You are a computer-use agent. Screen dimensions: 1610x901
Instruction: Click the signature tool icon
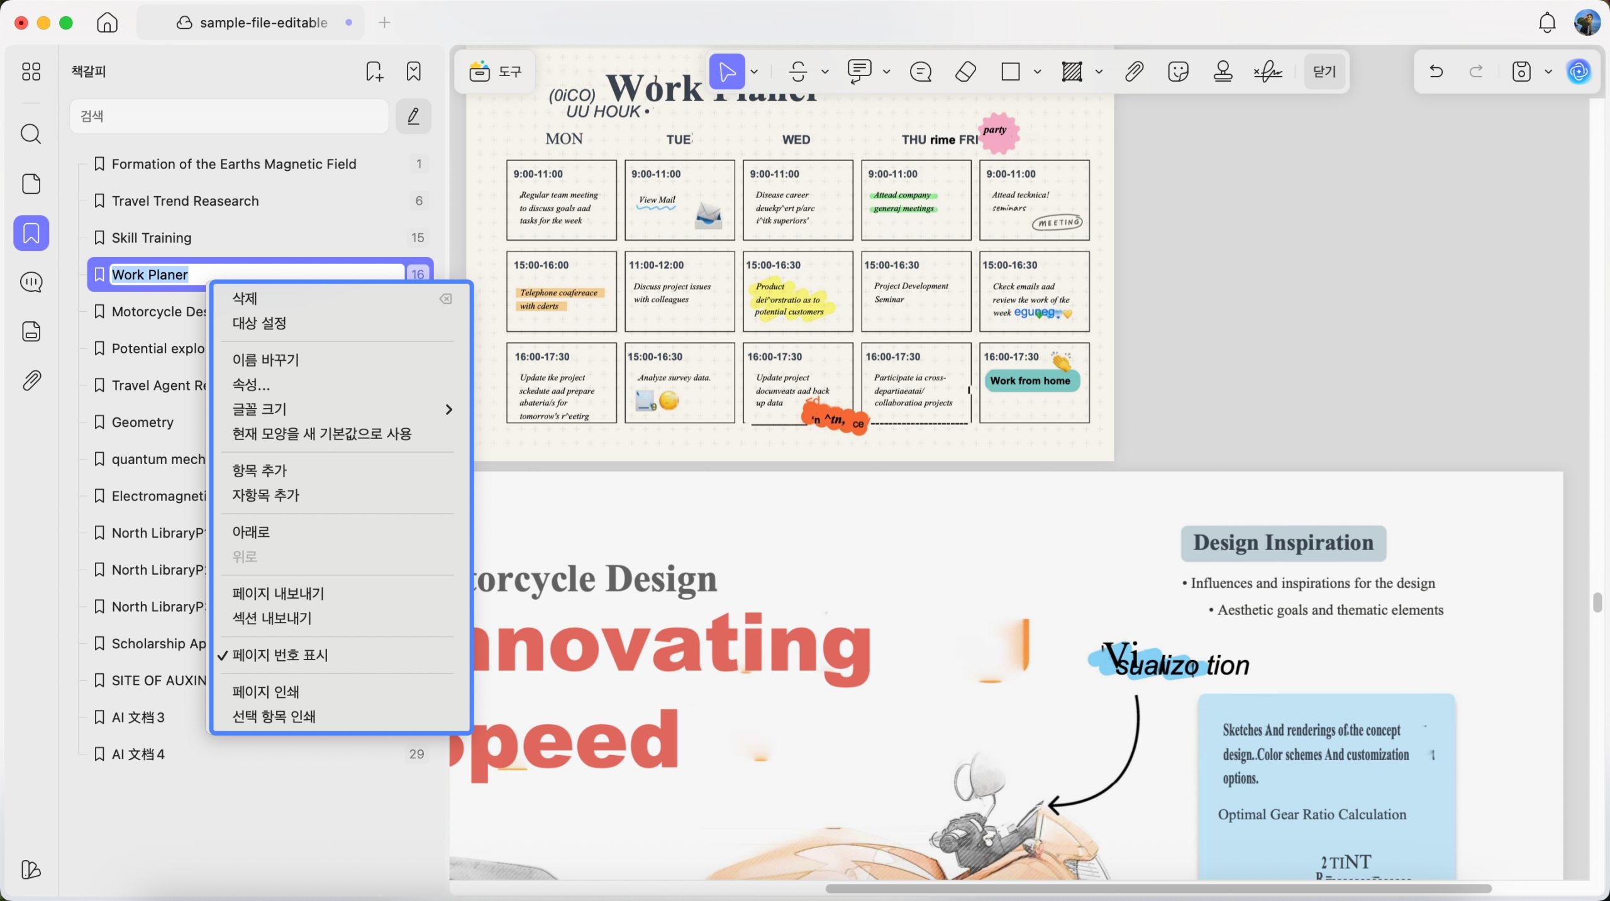coord(1267,71)
